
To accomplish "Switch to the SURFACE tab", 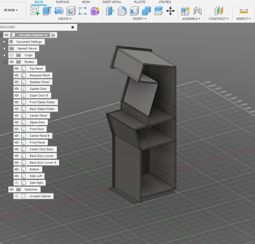I will [62, 2].
